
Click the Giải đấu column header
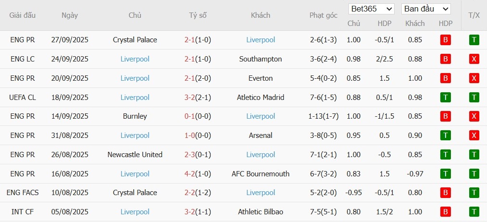click(23, 15)
